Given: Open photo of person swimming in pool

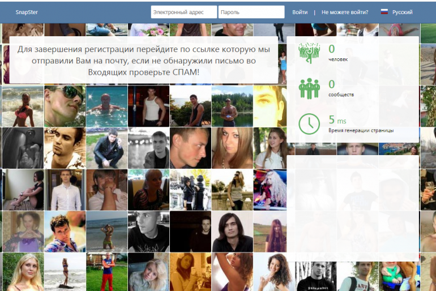Looking at the screenshot, I should 106,106.
